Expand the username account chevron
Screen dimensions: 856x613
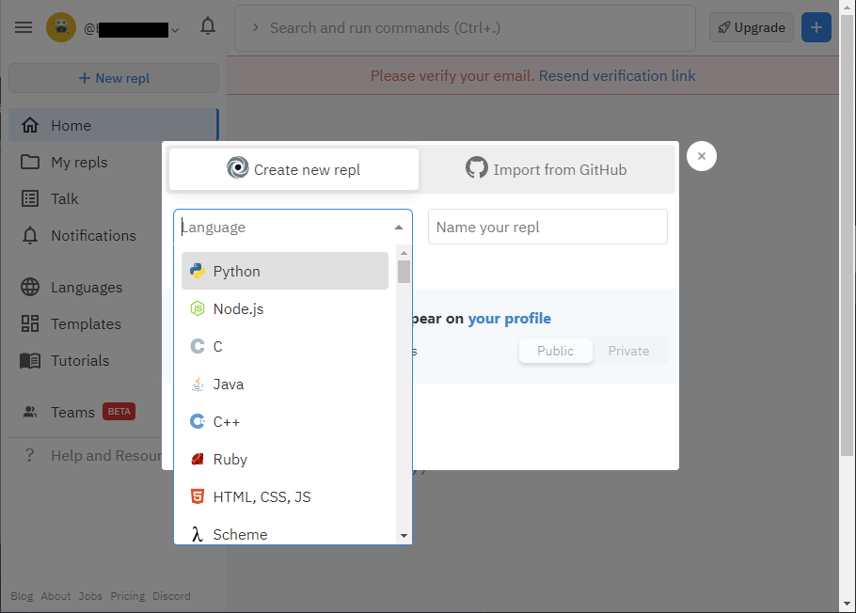[175, 30]
